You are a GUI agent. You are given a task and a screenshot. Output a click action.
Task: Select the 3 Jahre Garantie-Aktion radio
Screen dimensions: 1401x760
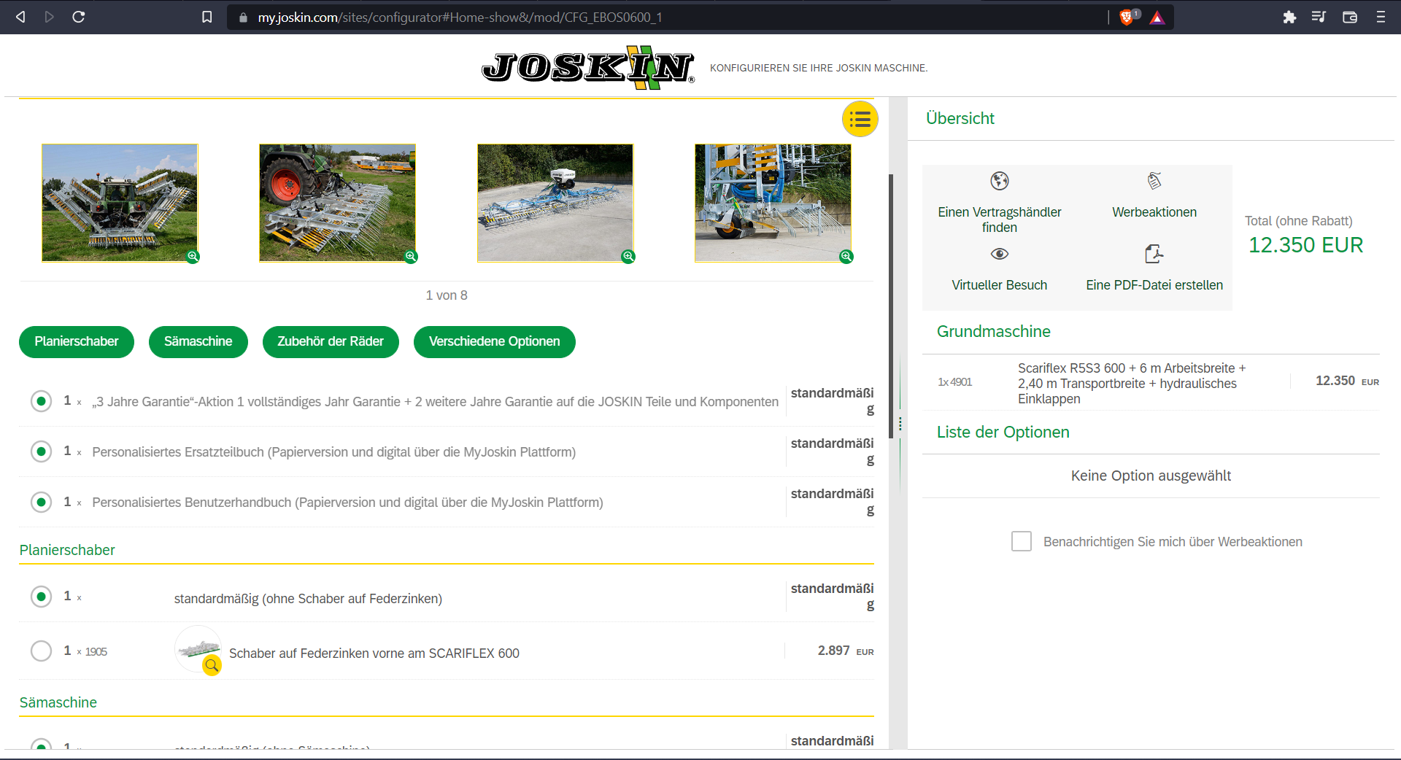(x=42, y=401)
